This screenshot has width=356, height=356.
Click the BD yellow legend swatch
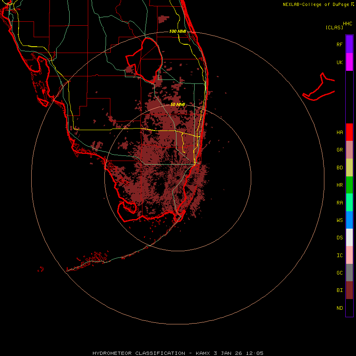[x=349, y=167]
